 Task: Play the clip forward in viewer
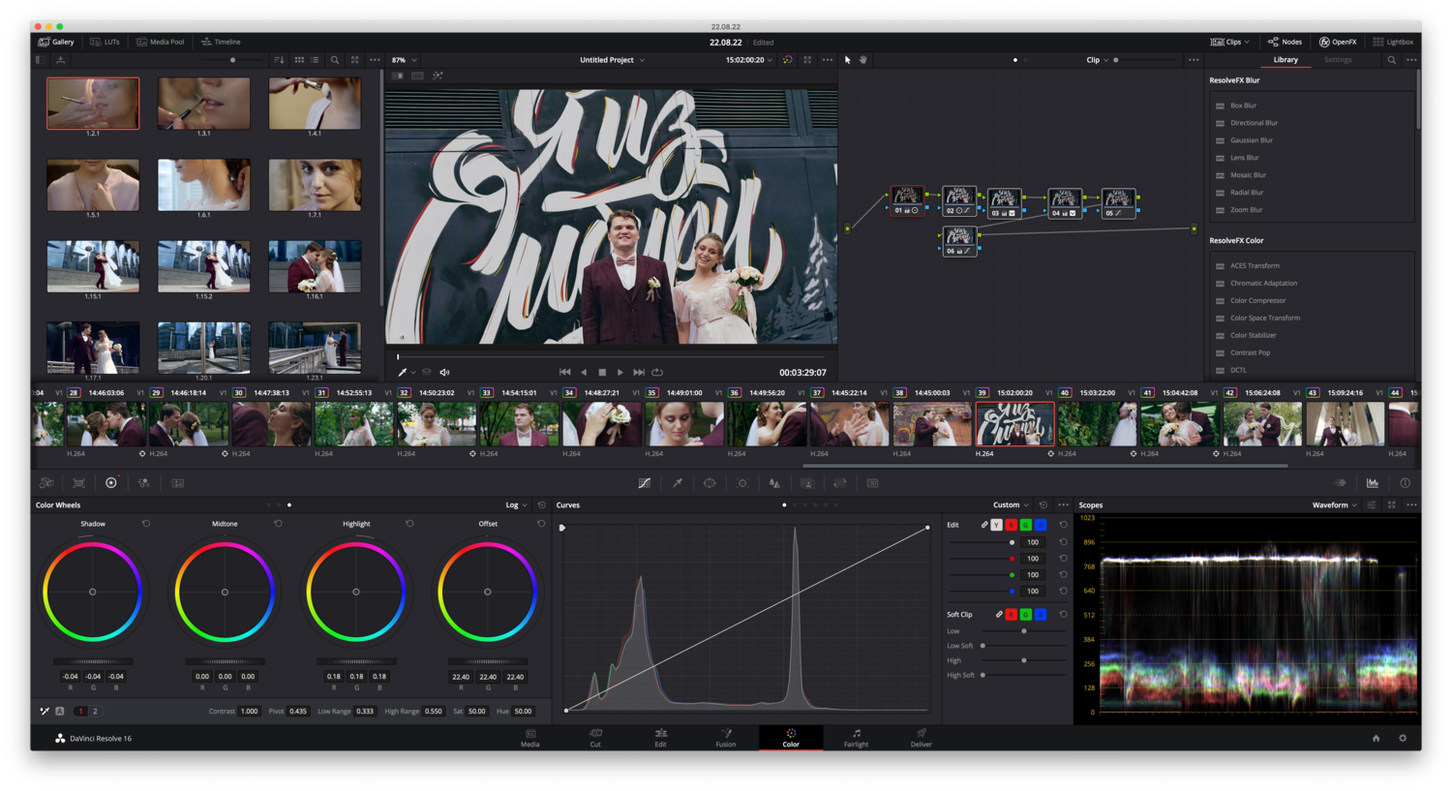(x=620, y=373)
